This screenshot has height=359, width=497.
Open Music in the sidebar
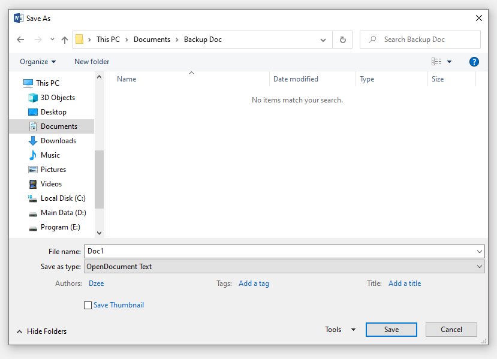pos(50,155)
